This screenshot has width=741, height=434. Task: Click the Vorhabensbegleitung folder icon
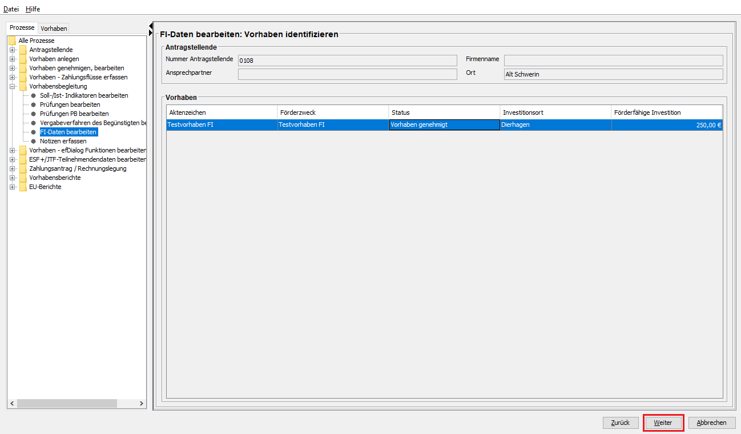(23, 86)
